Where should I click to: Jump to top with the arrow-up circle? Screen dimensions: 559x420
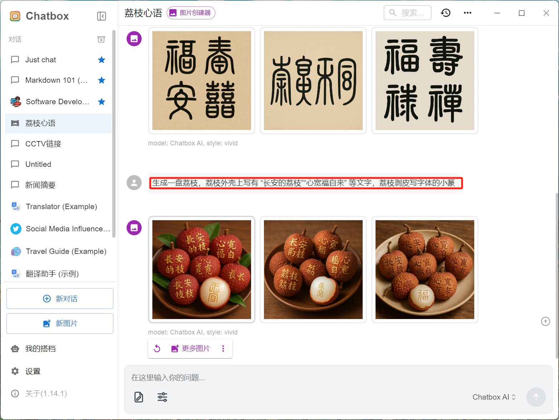click(x=545, y=321)
